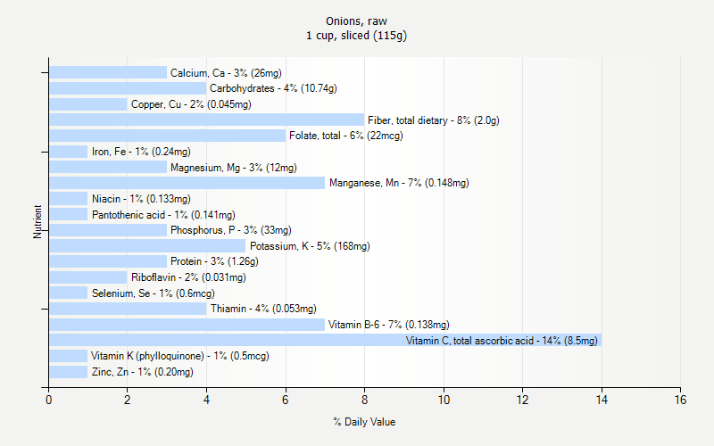Click the Zinc, Zn - 1% (0.20mg) label
The width and height of the screenshot is (714, 446).
[x=143, y=372]
